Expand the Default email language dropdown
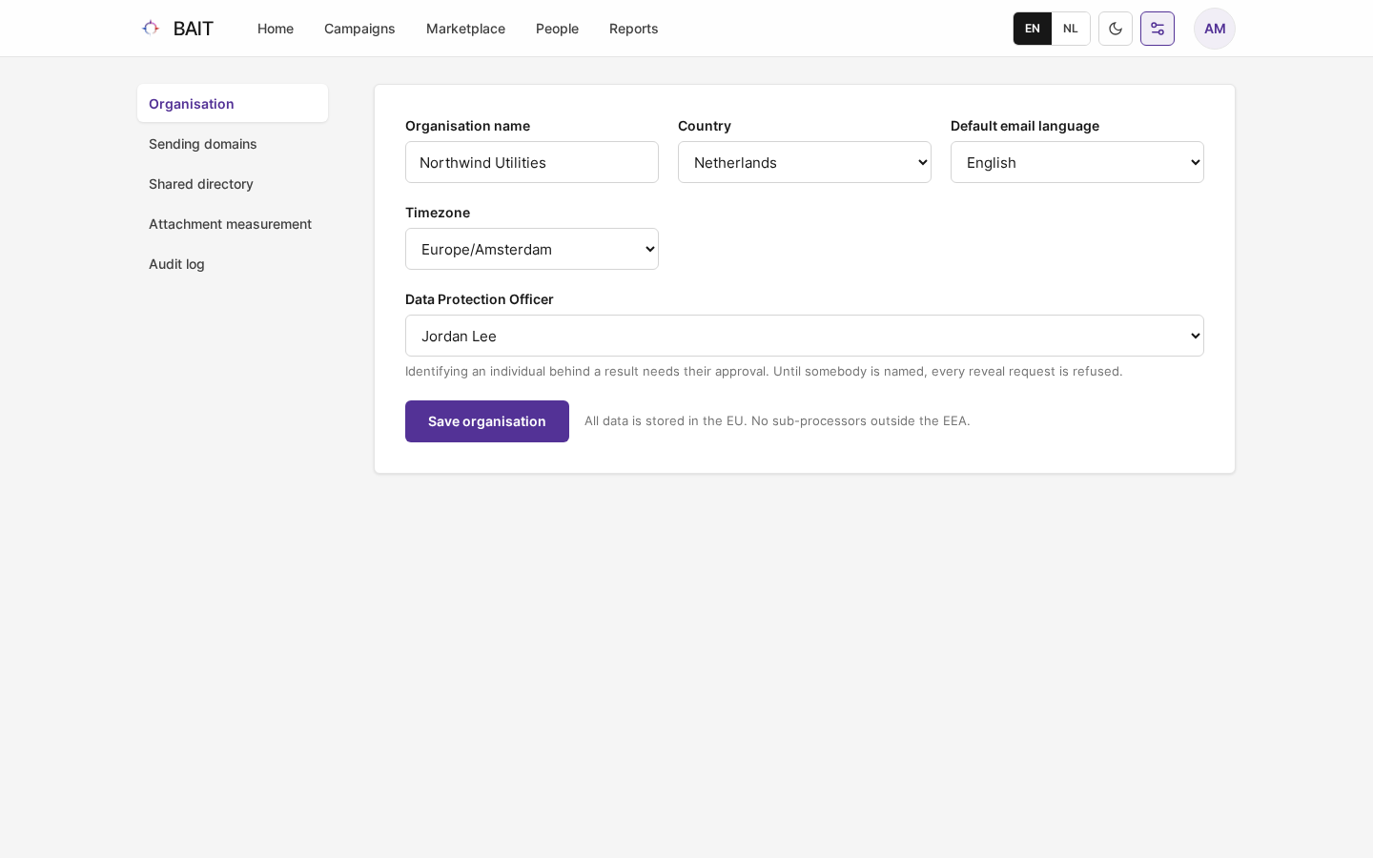This screenshot has height=858, width=1373. 1077,162
